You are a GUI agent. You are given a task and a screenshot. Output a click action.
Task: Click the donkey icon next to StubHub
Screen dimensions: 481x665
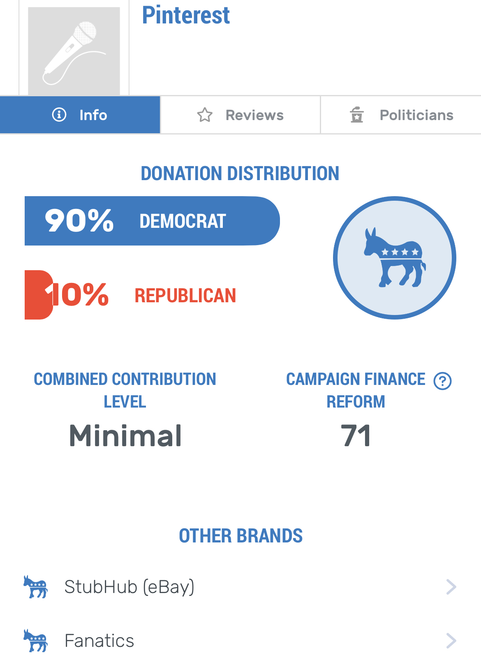[35, 587]
